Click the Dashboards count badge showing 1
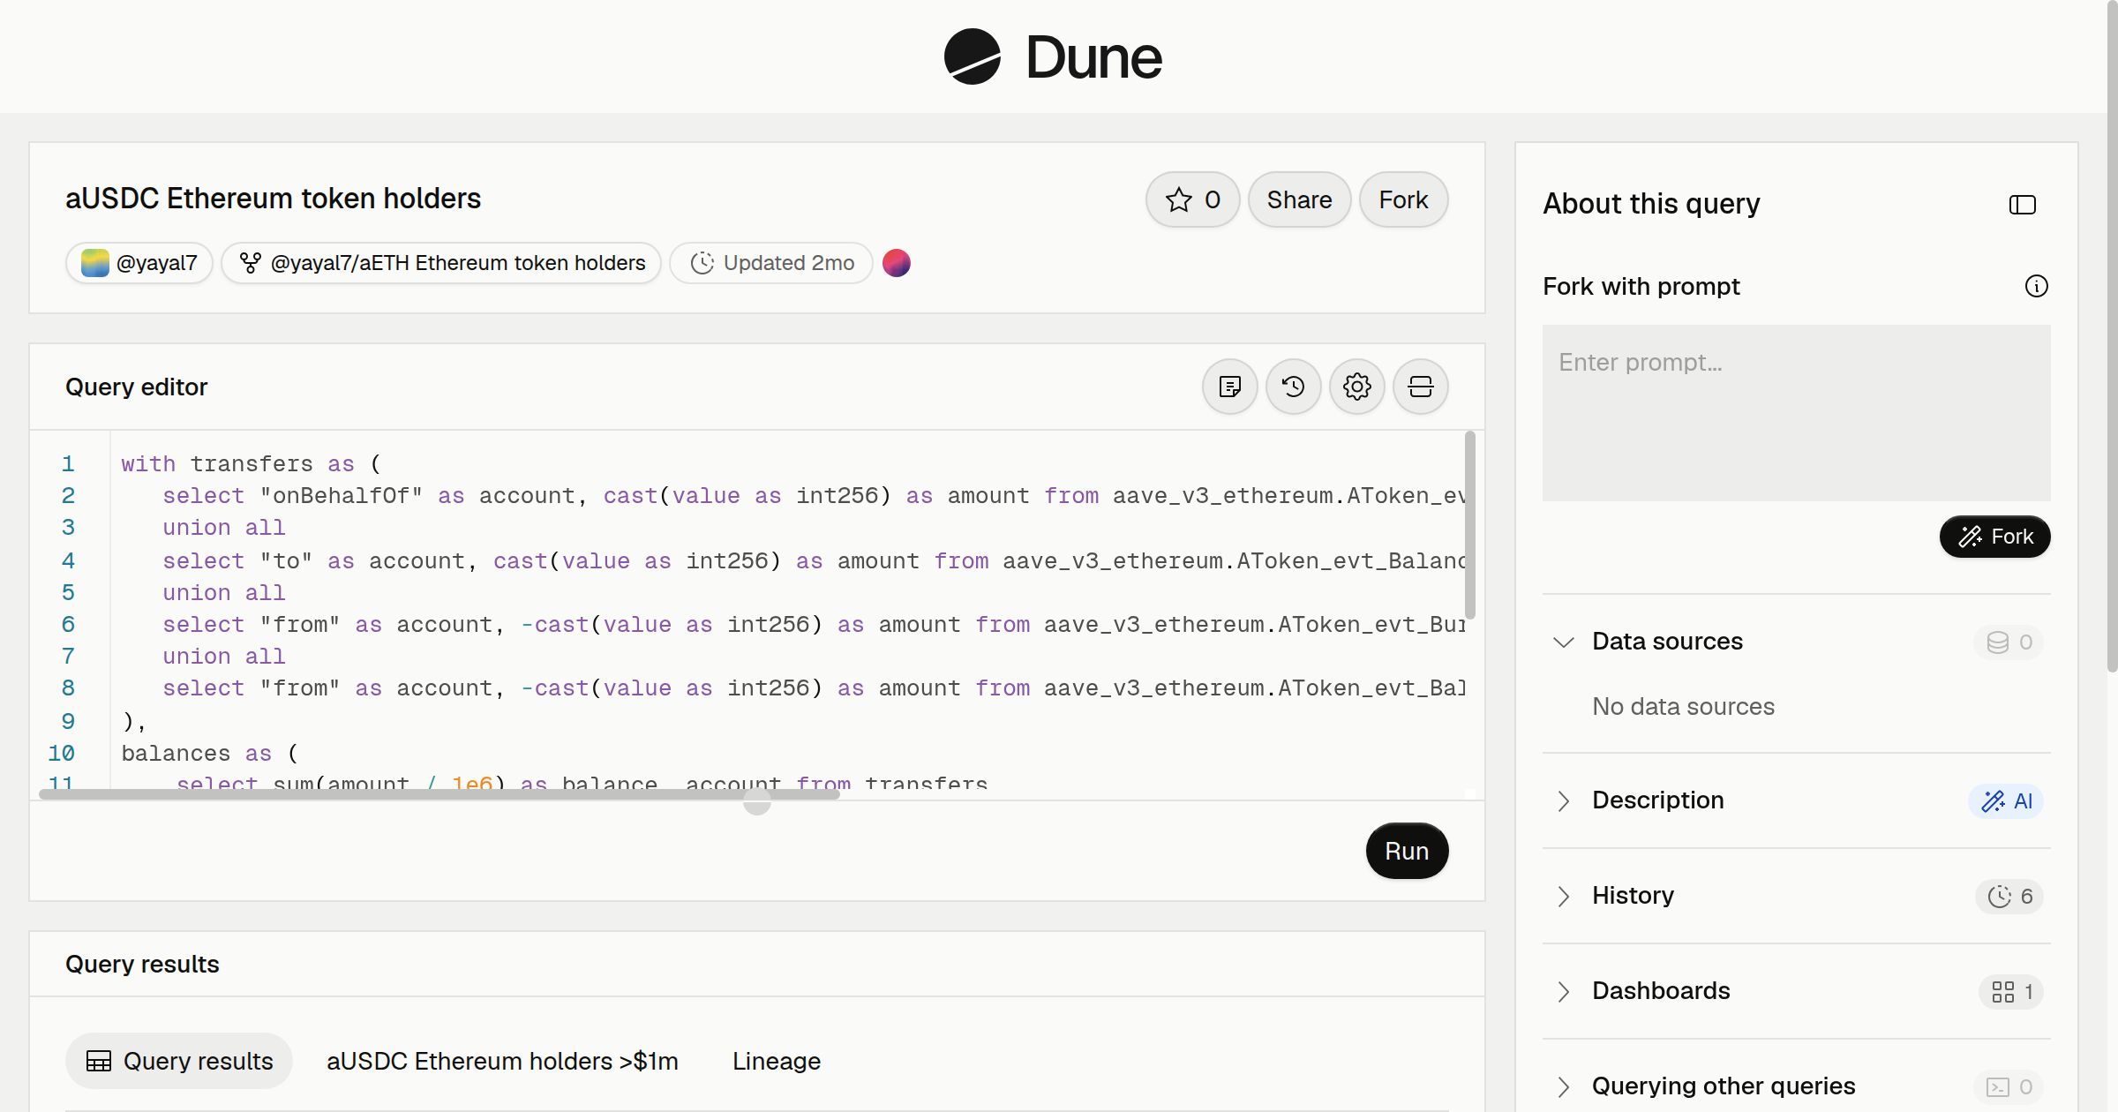This screenshot has height=1112, width=2118. [2011, 991]
